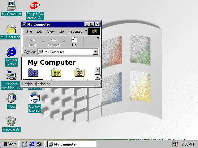This screenshot has width=198, height=148.
Task: Open the Start menu
Action: [9, 144]
